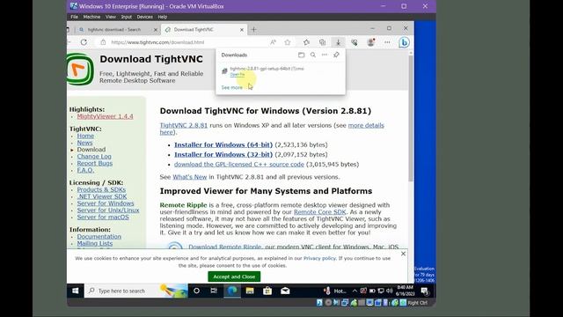Open Report Bugs sidebar link
This screenshot has width=563, height=317.
(94, 163)
